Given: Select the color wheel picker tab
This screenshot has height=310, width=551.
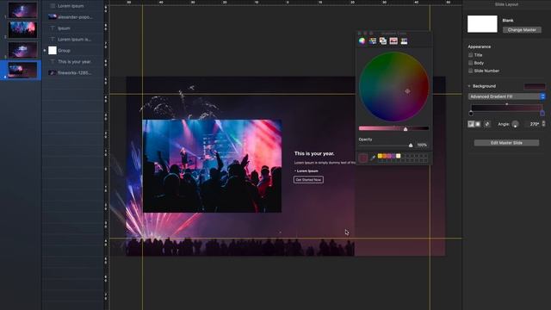Looking at the screenshot, I should [x=362, y=41].
